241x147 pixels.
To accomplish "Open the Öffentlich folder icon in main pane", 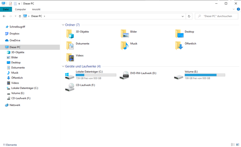I will 179,46.
